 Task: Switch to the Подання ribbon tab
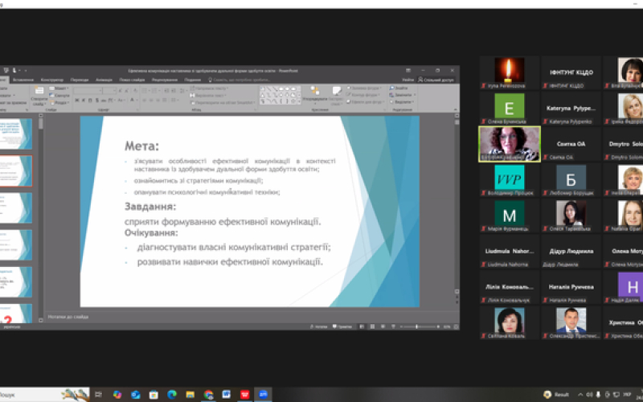point(192,80)
